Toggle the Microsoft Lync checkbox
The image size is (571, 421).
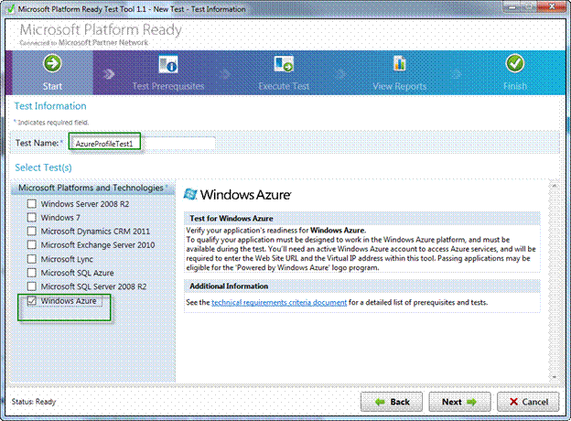point(32,259)
